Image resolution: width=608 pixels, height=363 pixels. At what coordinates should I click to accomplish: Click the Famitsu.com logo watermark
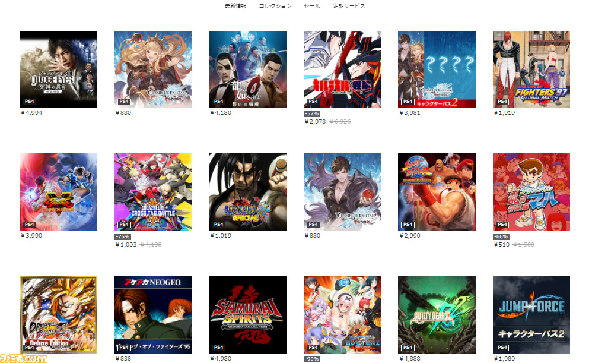tap(24, 358)
